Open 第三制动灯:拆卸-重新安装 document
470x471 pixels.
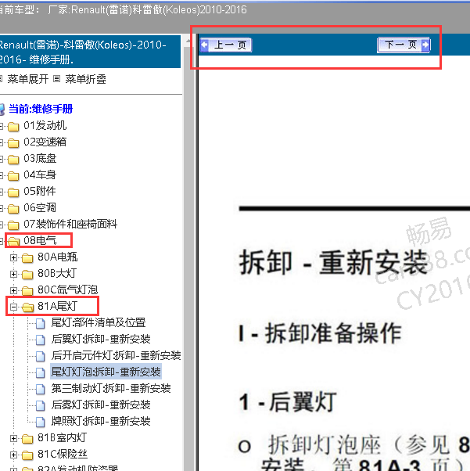111,388
